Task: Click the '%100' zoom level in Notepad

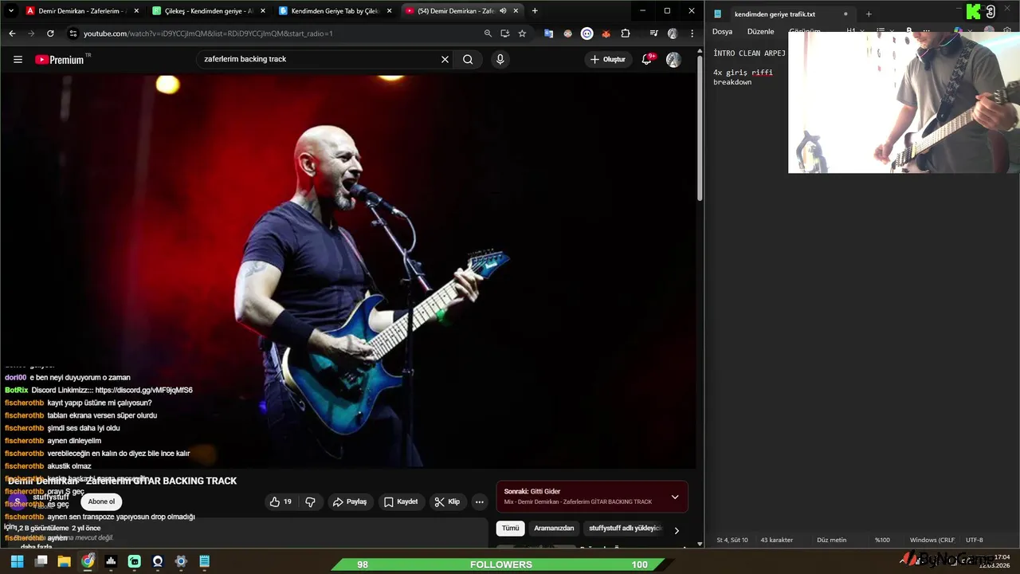Action: 882,540
